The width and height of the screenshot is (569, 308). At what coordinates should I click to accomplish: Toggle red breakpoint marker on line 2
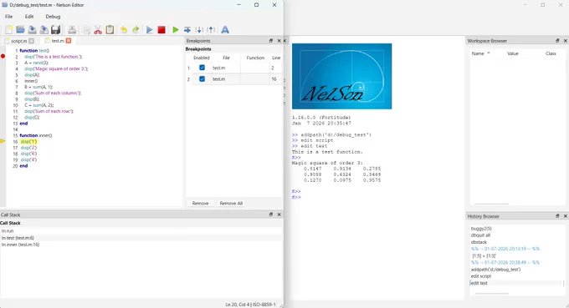click(x=3, y=57)
